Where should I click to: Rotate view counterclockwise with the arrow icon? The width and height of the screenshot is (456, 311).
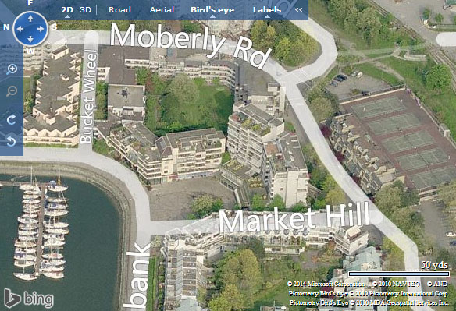tap(12, 141)
